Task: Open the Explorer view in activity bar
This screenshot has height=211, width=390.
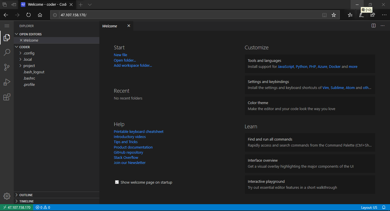Action: click(7, 38)
